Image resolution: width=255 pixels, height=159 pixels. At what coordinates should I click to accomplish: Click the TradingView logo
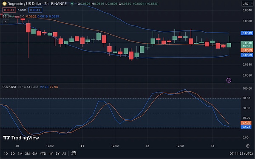(x=21, y=138)
